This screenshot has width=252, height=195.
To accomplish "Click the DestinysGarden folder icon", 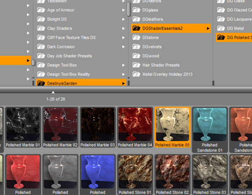I will point(41,83).
